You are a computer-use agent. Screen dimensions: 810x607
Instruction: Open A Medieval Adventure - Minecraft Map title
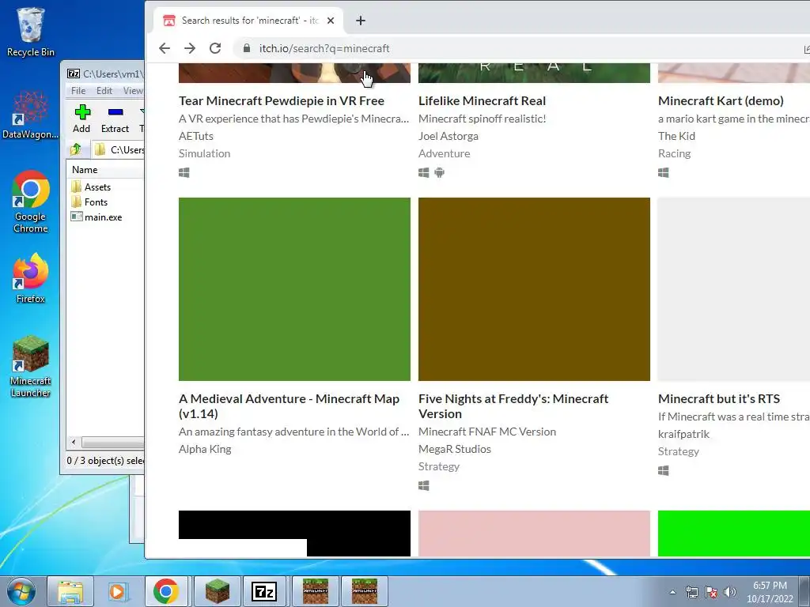pos(290,406)
